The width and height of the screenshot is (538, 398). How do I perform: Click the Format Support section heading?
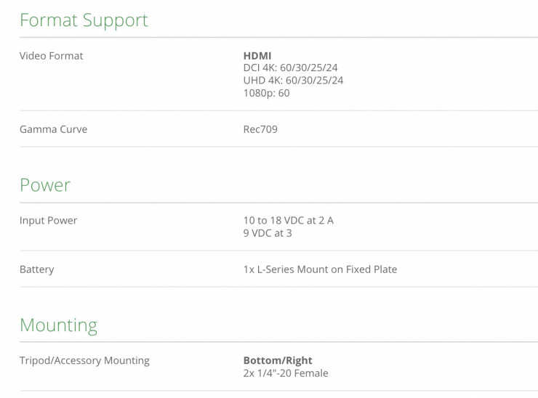tap(84, 20)
